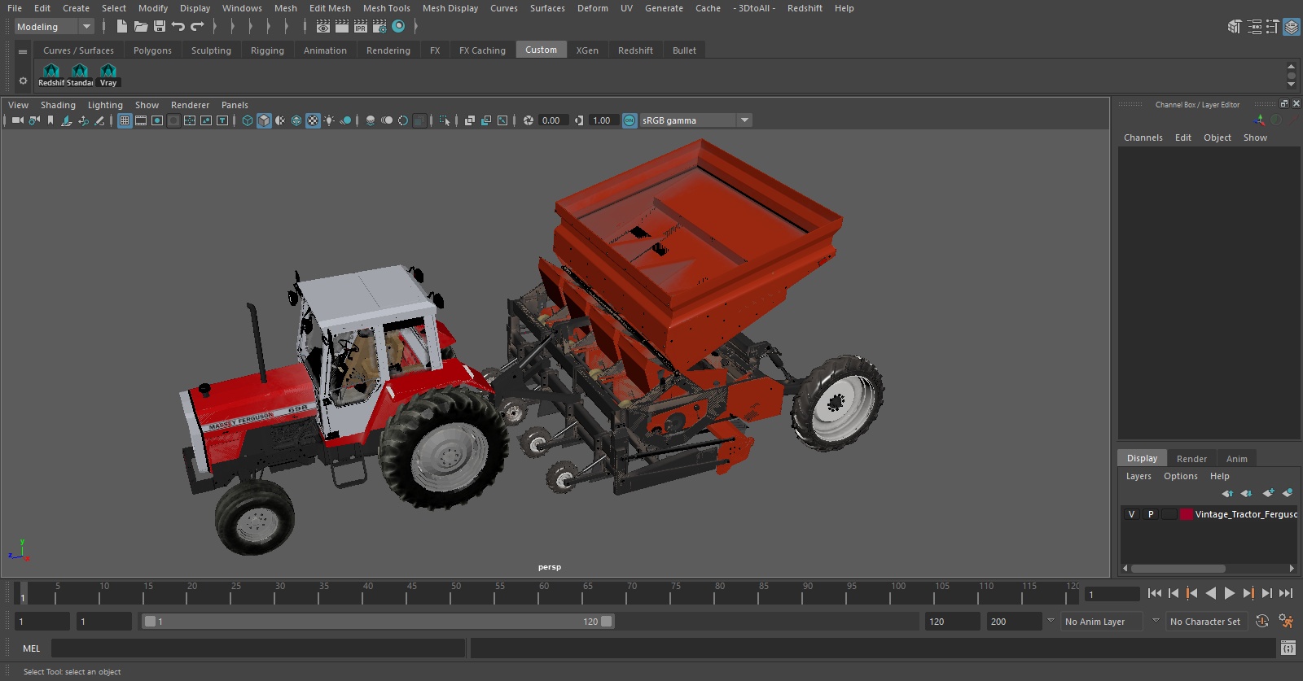The image size is (1303, 681).
Task: Open the Tool Settings sidebar icon
Action: pos(1273,27)
